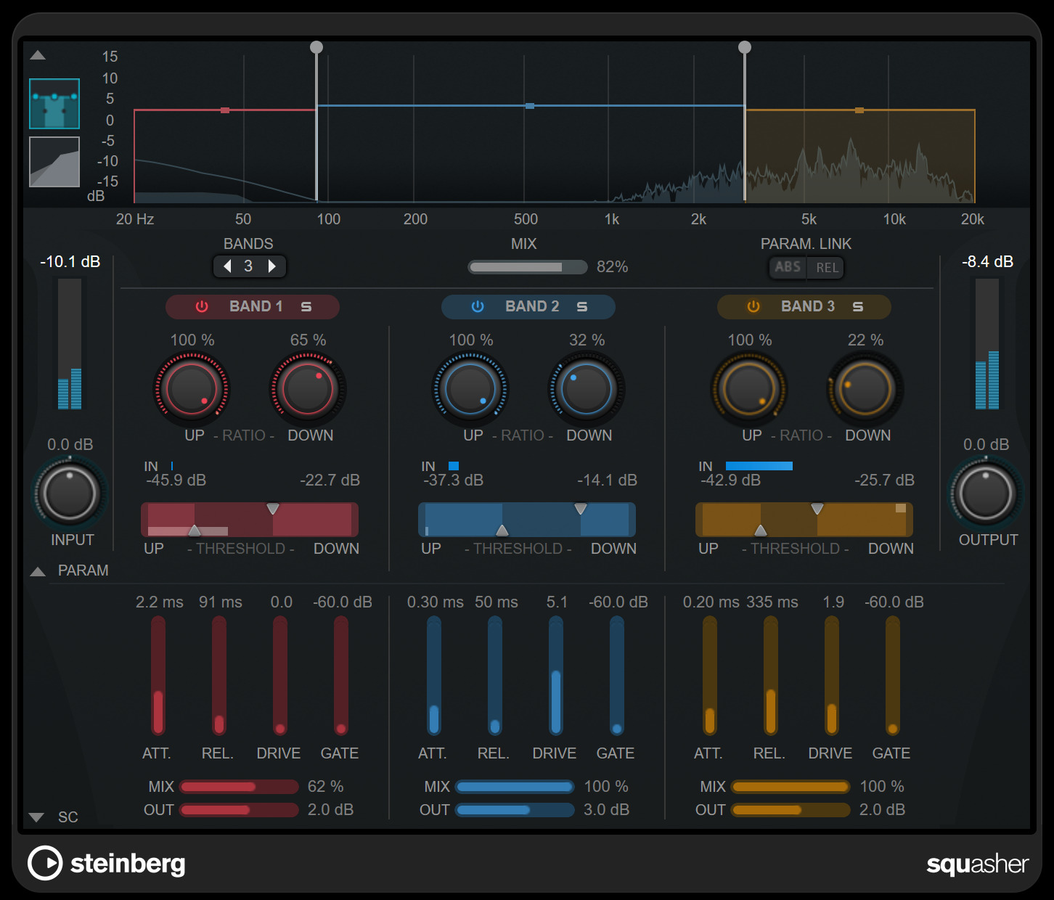The width and height of the screenshot is (1054, 900).
Task: Click the INPUT gain knob
Action: click(70, 494)
